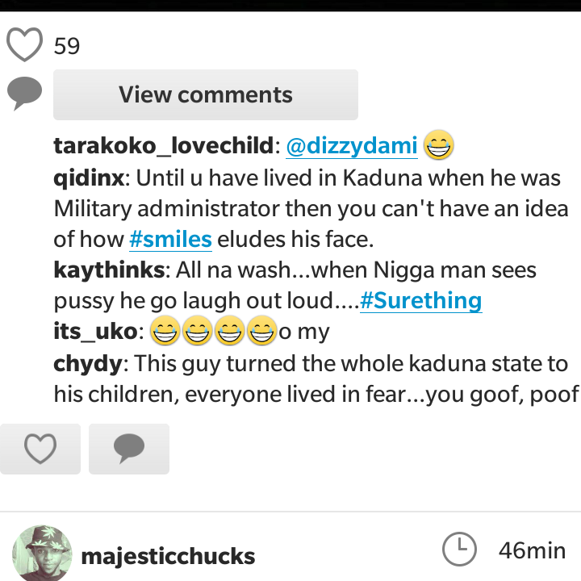Open its_uko's profile from the comment
Image resolution: width=581 pixels, height=581 pixels.
95,332
